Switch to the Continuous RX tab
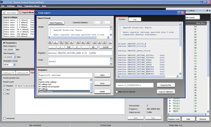The width and height of the screenshot is (211, 127). 22,73
